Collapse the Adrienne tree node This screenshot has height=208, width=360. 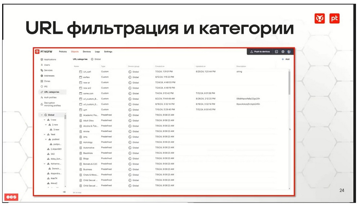click(x=45, y=164)
